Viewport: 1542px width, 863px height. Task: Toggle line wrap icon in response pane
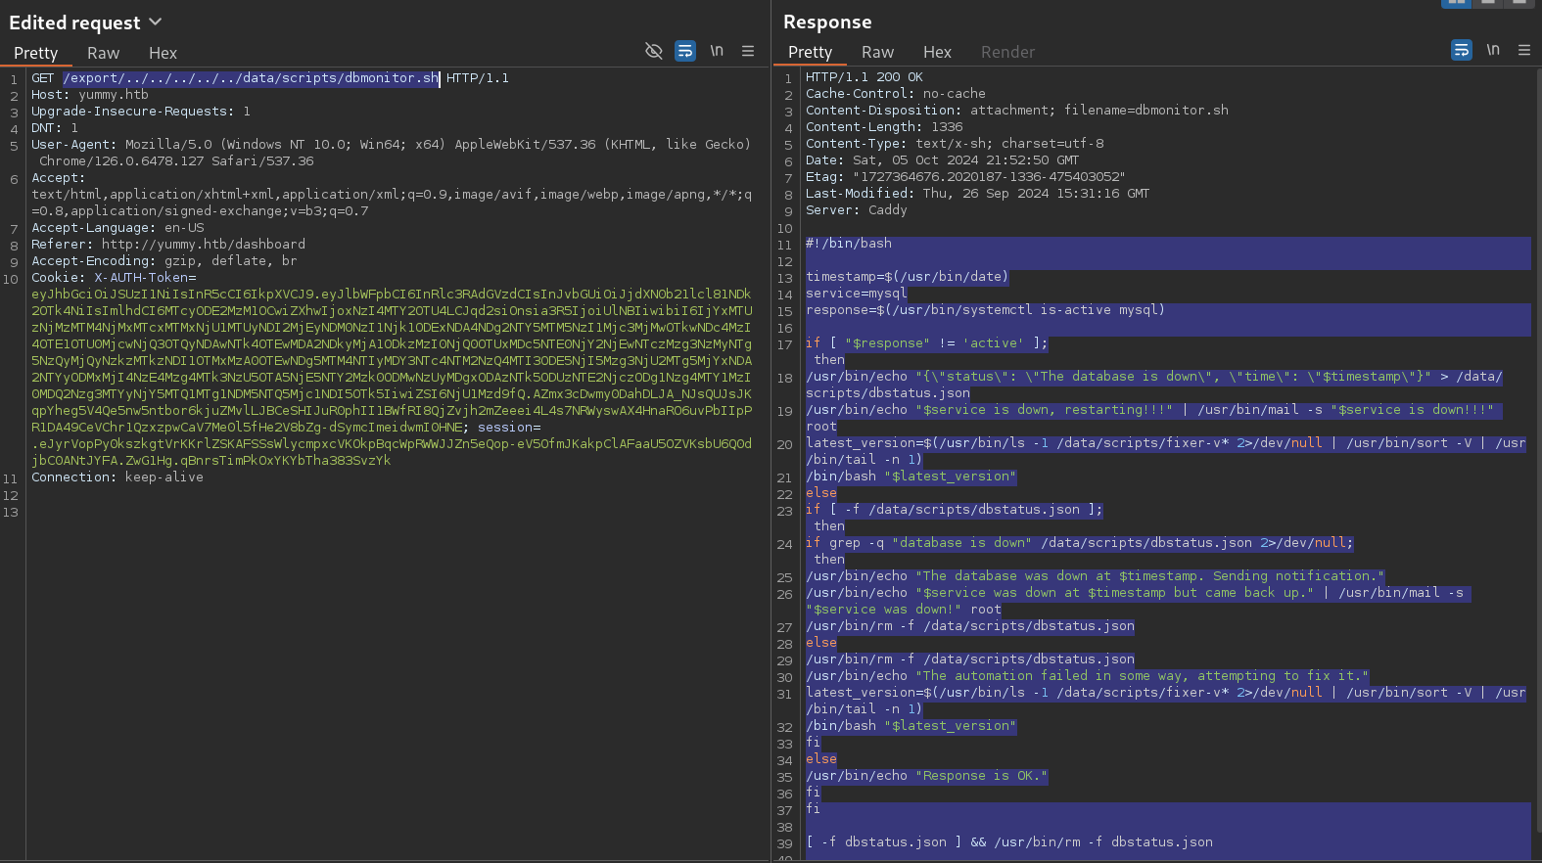pos(1462,50)
